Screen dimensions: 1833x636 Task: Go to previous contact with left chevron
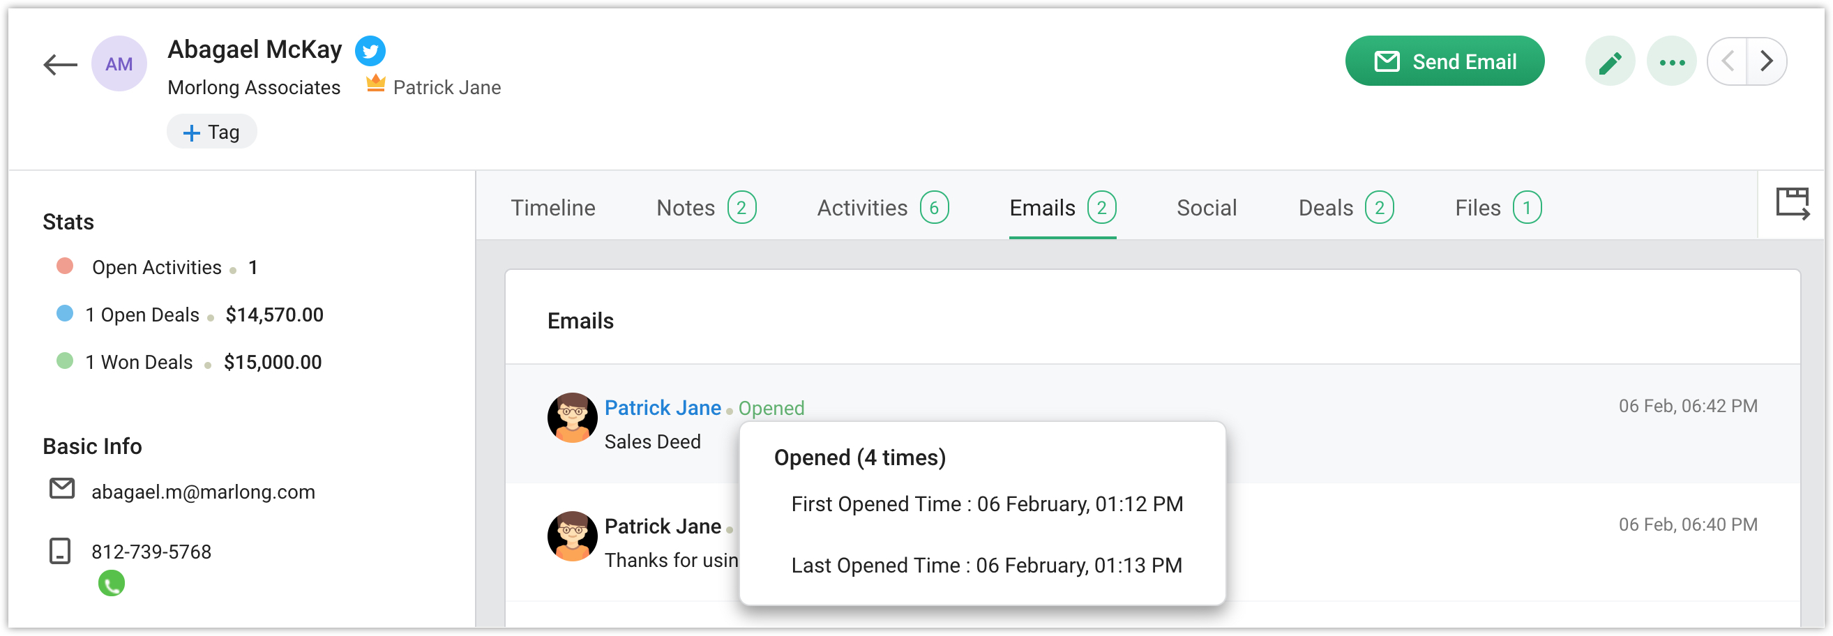click(x=1728, y=62)
